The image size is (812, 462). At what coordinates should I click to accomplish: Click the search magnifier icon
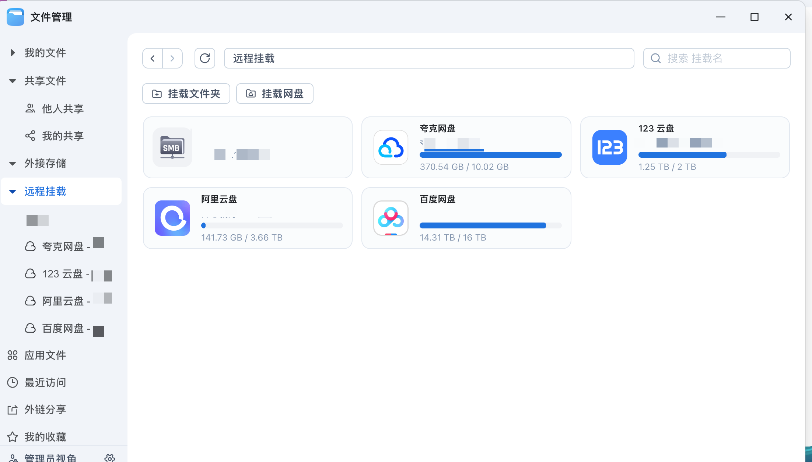pyautogui.click(x=656, y=58)
